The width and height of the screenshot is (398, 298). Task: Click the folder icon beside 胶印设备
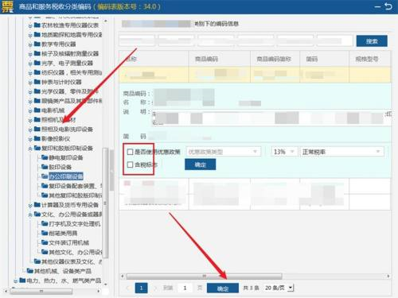(45, 167)
